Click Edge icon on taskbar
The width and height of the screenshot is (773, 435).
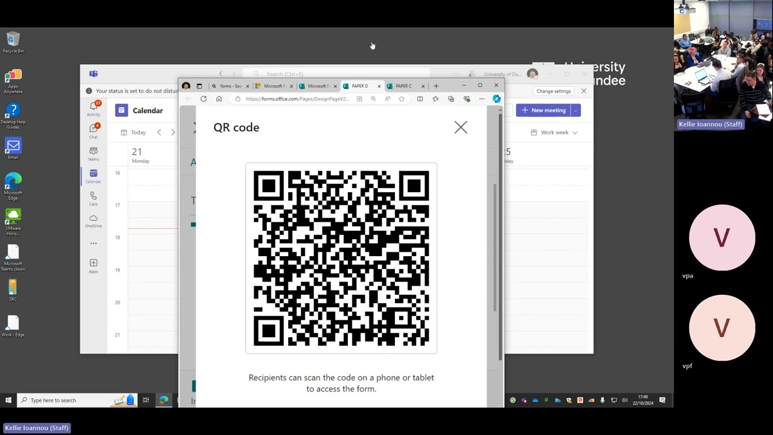[x=164, y=400]
